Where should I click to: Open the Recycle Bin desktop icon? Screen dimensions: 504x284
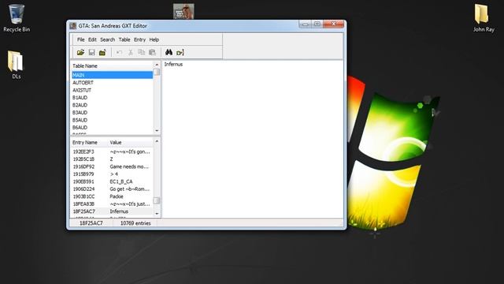point(17,18)
